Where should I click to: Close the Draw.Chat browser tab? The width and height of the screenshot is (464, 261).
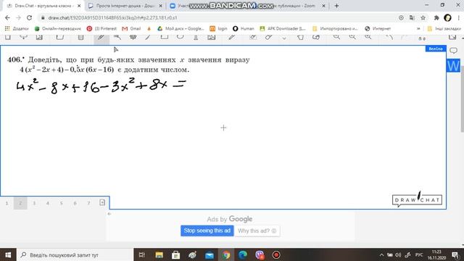click(x=79, y=6)
